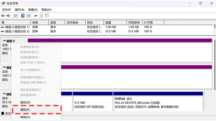Click the black 未分配 legend swatch
The image size is (216, 121).
coord(3,113)
